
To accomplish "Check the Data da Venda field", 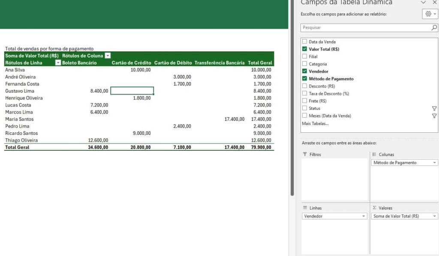I will tap(304, 42).
